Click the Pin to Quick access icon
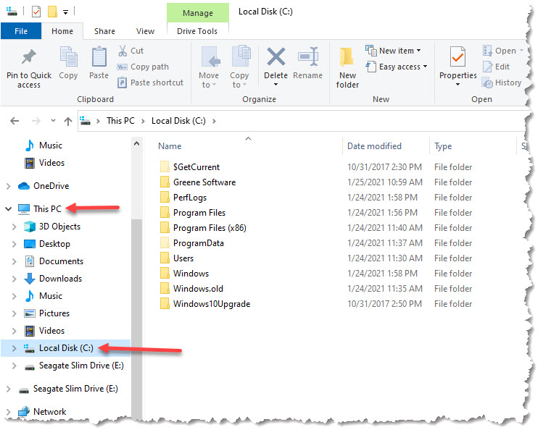This screenshot has width=543, height=435. [29, 58]
